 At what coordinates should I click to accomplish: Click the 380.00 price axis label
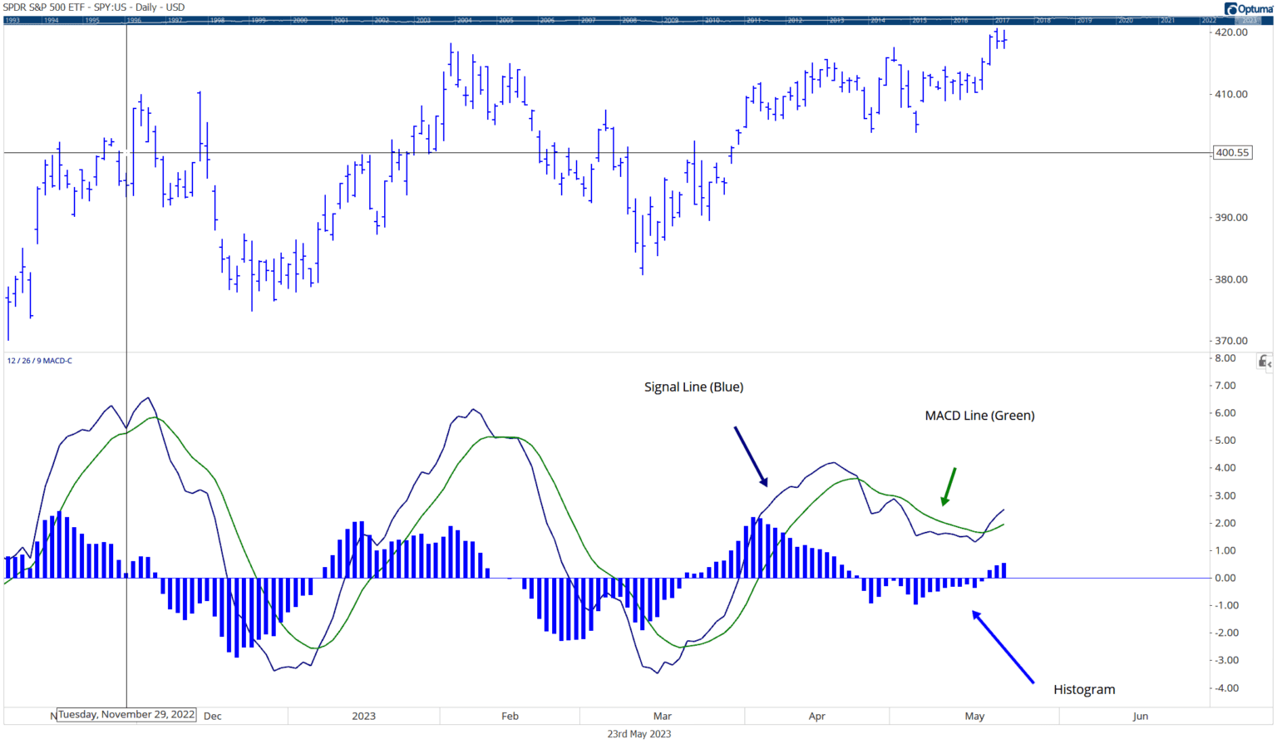[x=1231, y=279]
